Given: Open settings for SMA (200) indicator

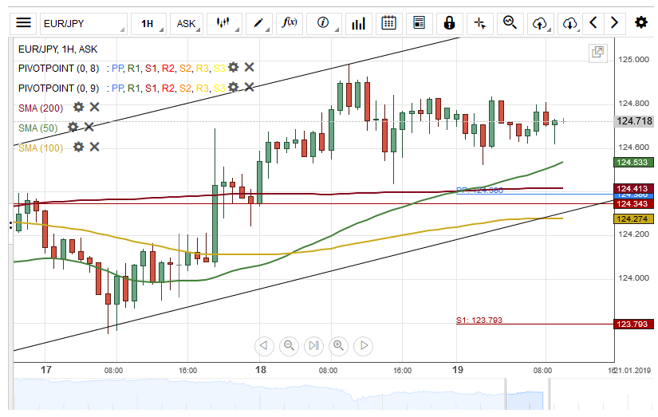Looking at the screenshot, I should 78,107.
